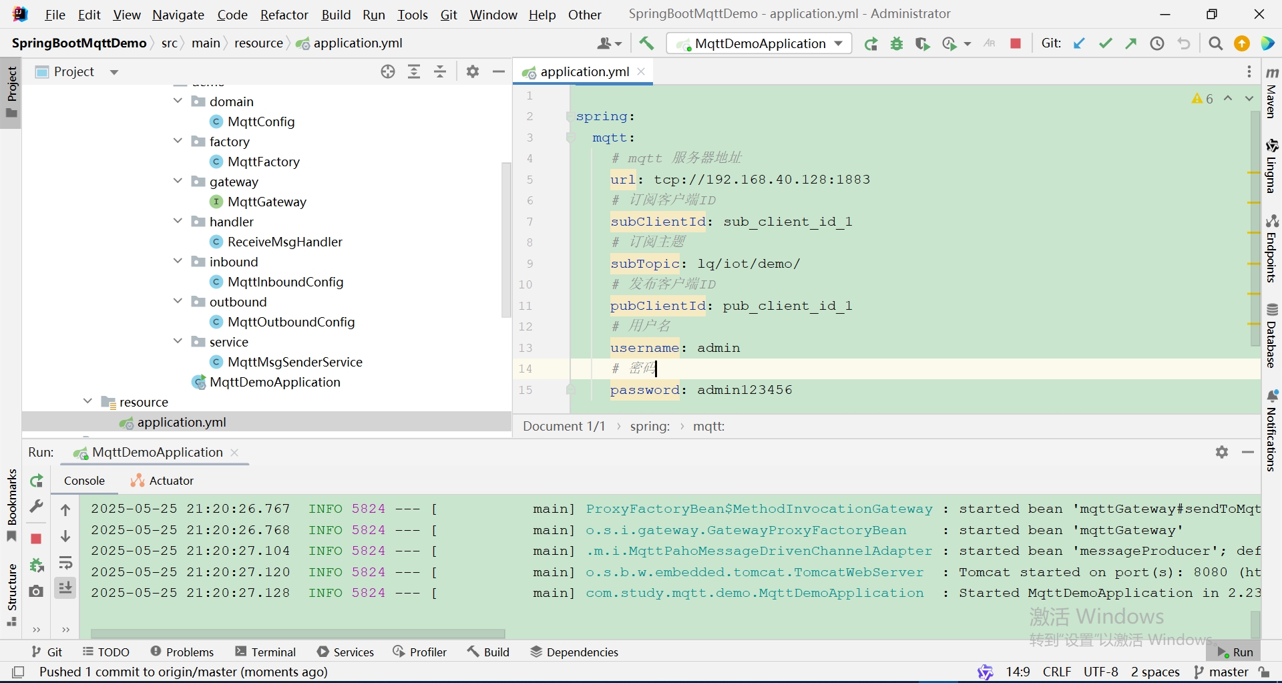
Task: Rerun MqttDemoApplication in Run panel
Action: [37, 481]
